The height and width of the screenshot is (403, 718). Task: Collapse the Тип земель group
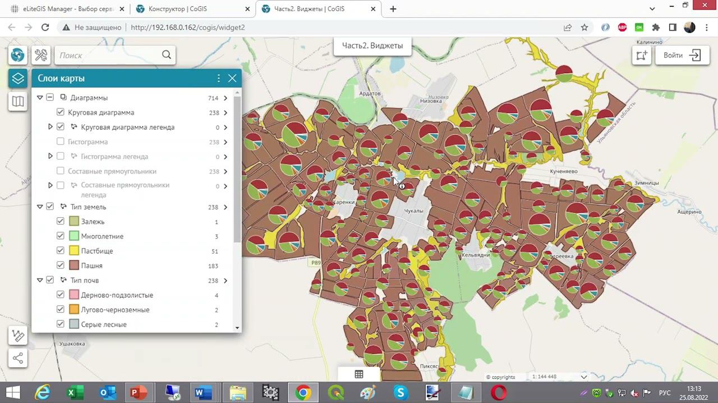click(40, 207)
